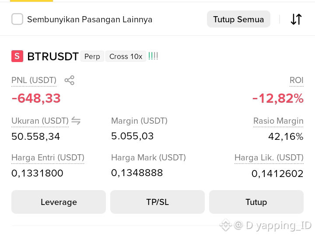Click the Harga Entri (USDT) label
315x236 pixels.
48,157
